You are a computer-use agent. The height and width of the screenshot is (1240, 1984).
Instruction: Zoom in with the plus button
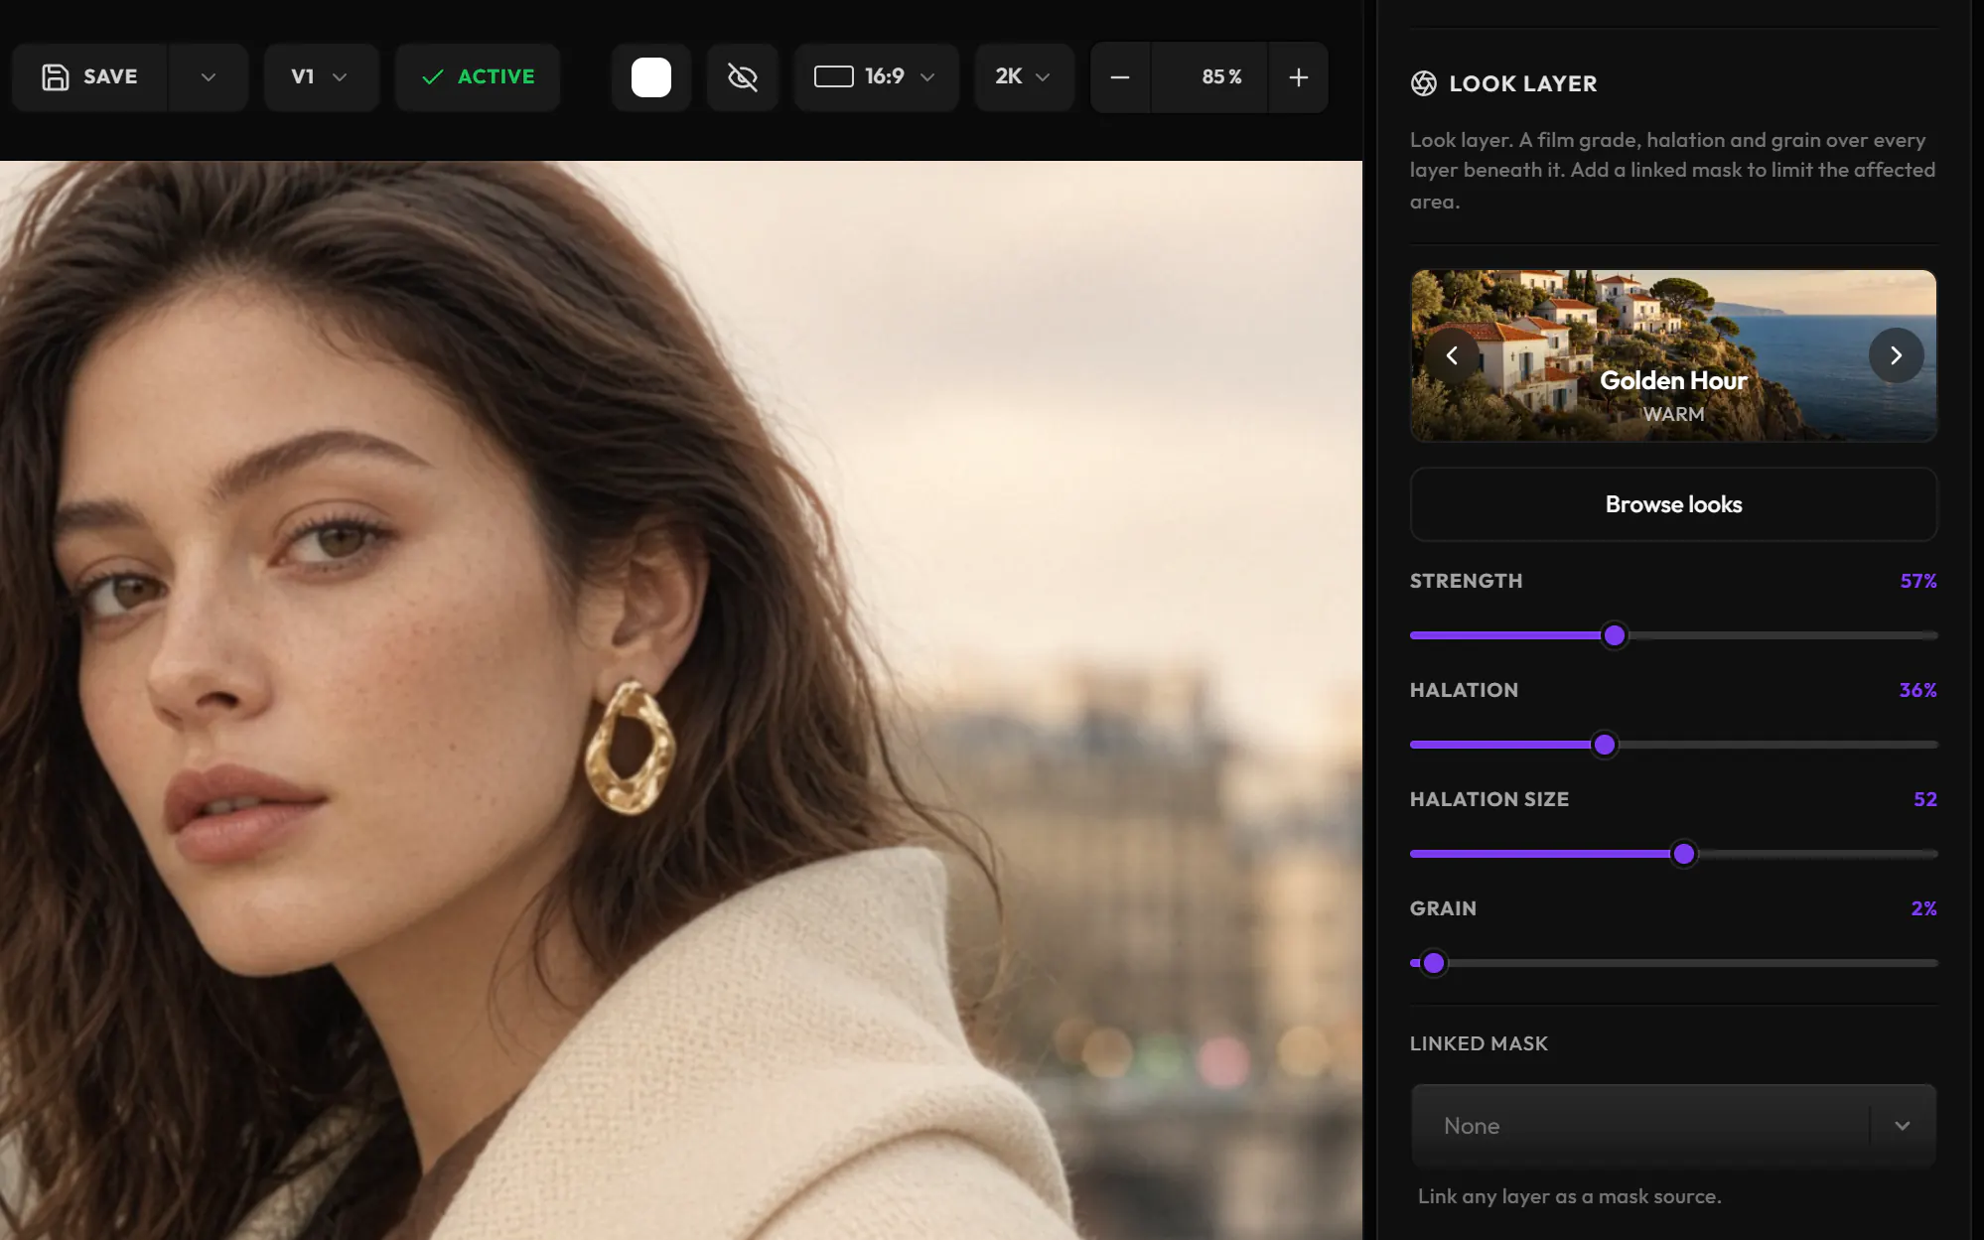pyautogui.click(x=1298, y=76)
